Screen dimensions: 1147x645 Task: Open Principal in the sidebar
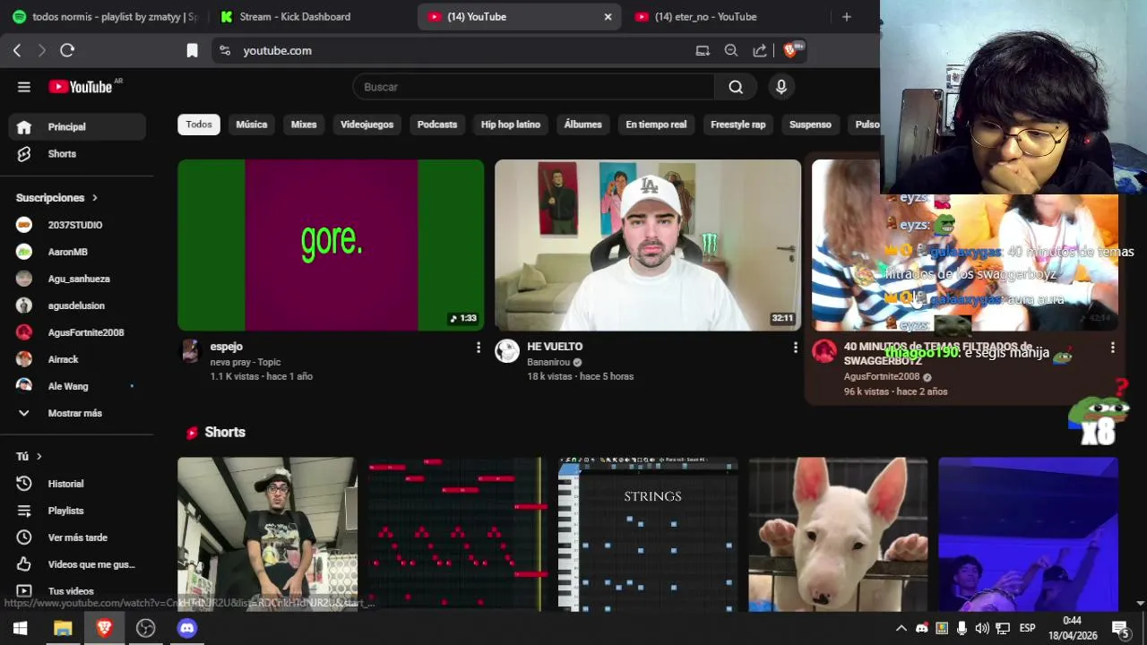pyautogui.click(x=76, y=127)
